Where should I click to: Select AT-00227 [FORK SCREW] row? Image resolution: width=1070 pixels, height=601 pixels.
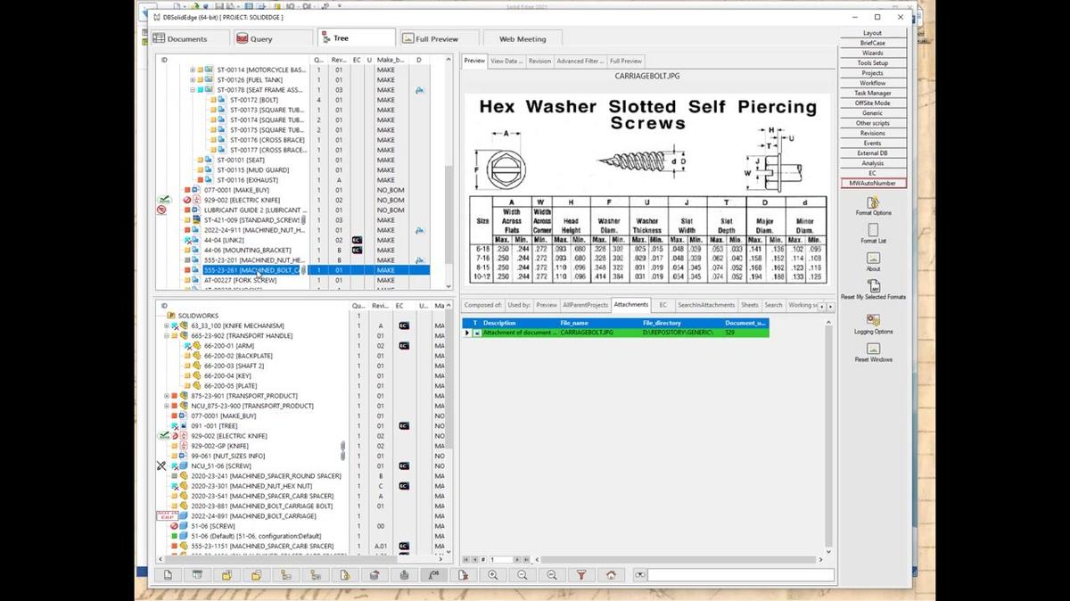pyautogui.click(x=240, y=280)
